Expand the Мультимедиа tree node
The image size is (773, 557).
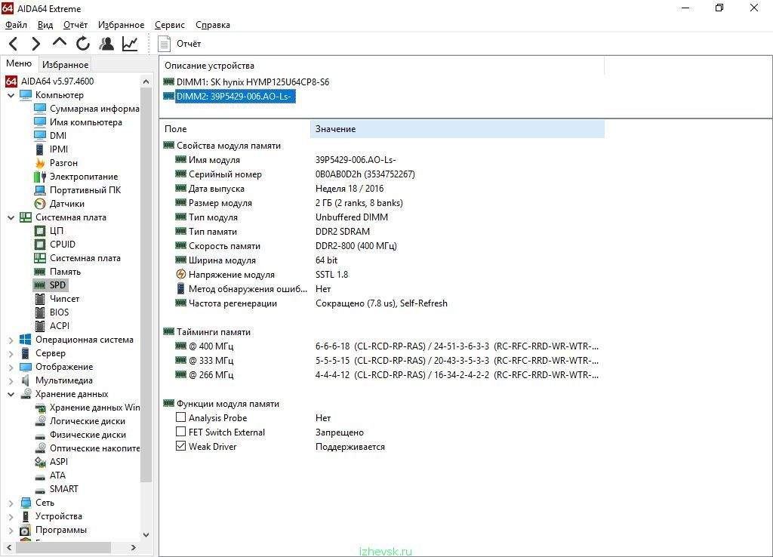click(11, 380)
